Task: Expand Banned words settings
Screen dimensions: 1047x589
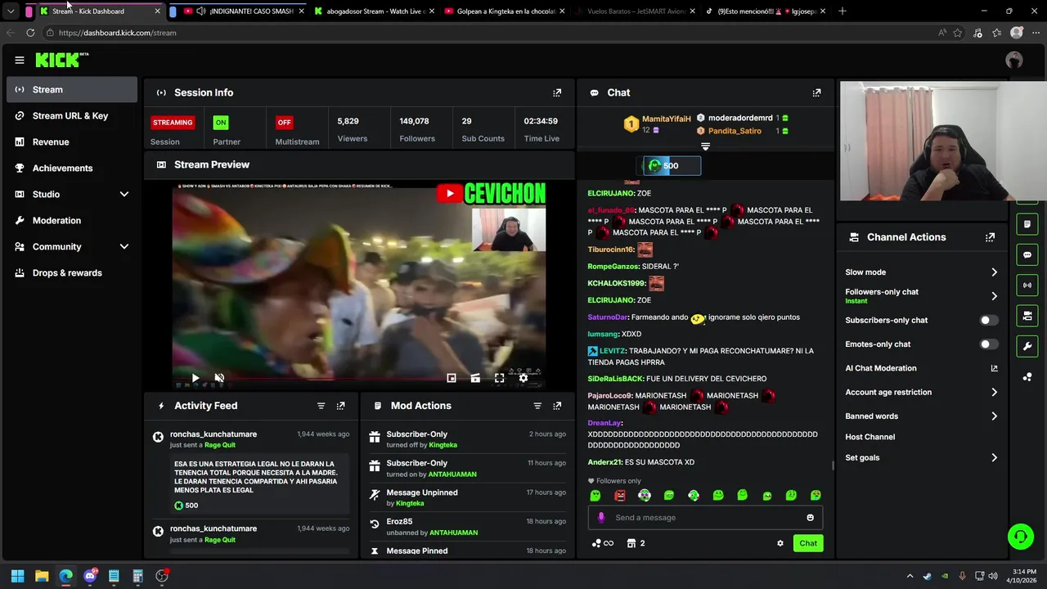Action: tap(994, 416)
